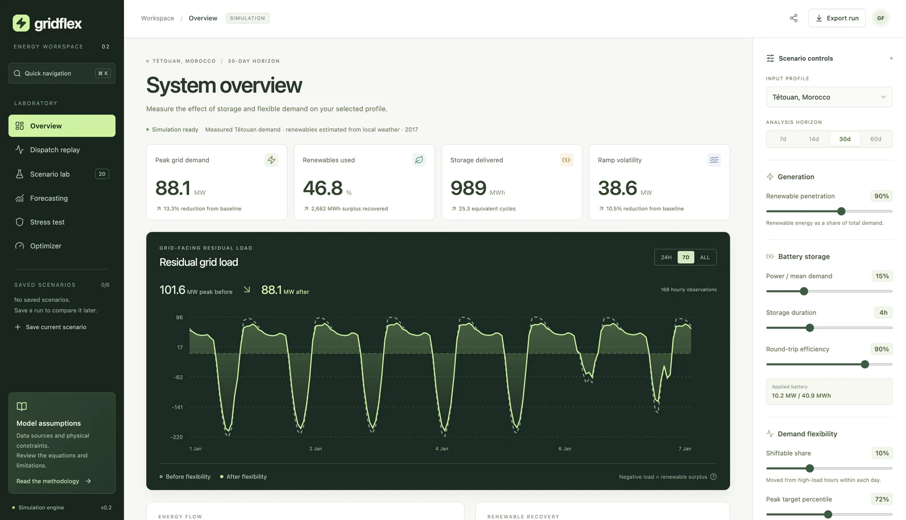Image resolution: width=906 pixels, height=520 pixels.
Task: Open the Overview page in sidebar
Action: [62, 126]
